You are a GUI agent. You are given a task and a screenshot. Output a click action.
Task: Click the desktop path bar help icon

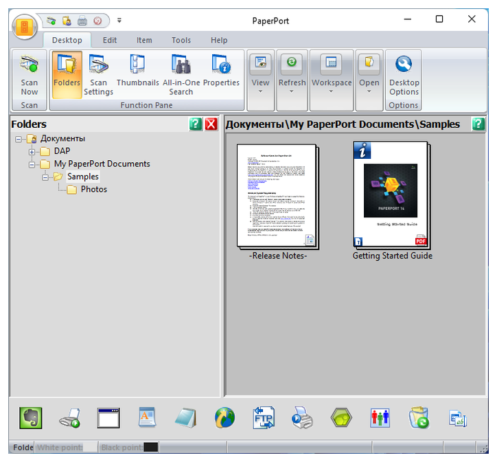coord(478,124)
